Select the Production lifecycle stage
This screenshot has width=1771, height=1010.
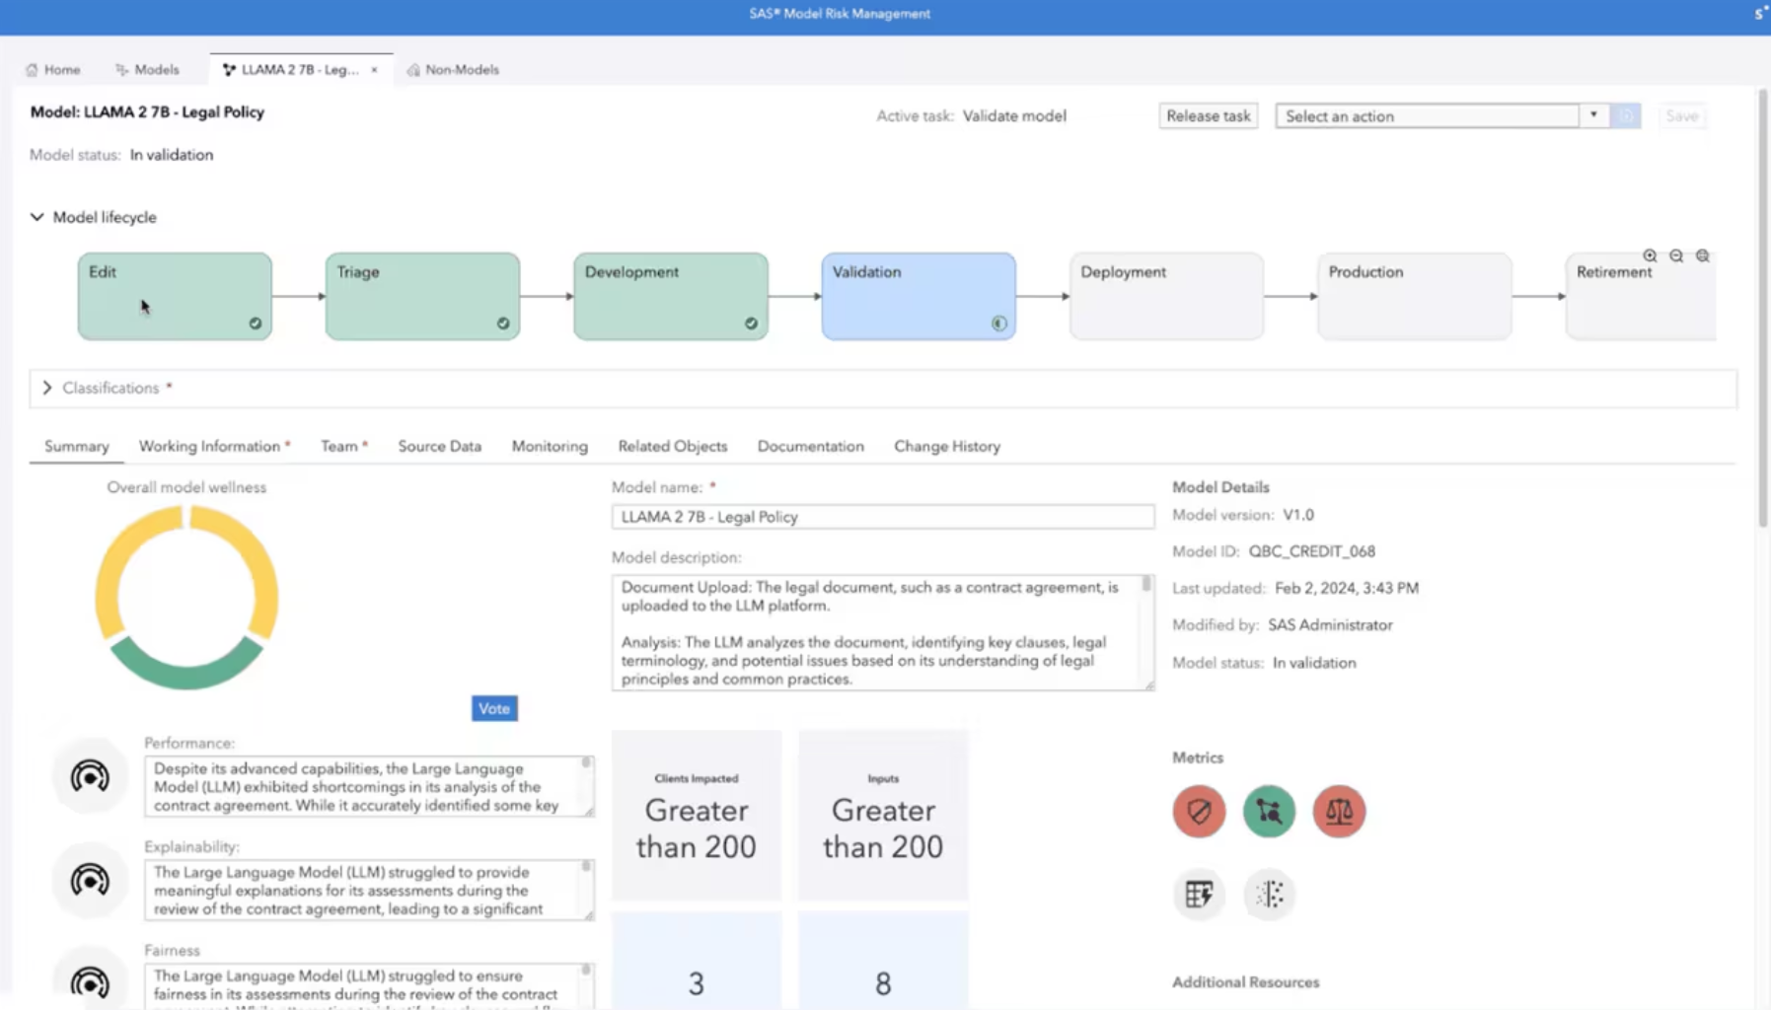tap(1415, 296)
